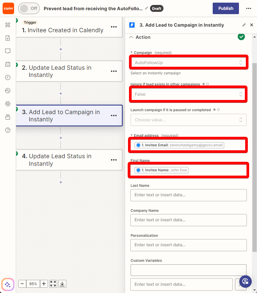This screenshot has width=257, height=293.
Task: Open step 2 three-dot menu
Action: click(x=114, y=71)
